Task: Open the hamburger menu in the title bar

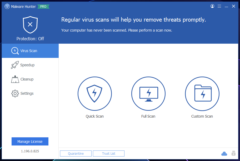Action: point(219,6)
